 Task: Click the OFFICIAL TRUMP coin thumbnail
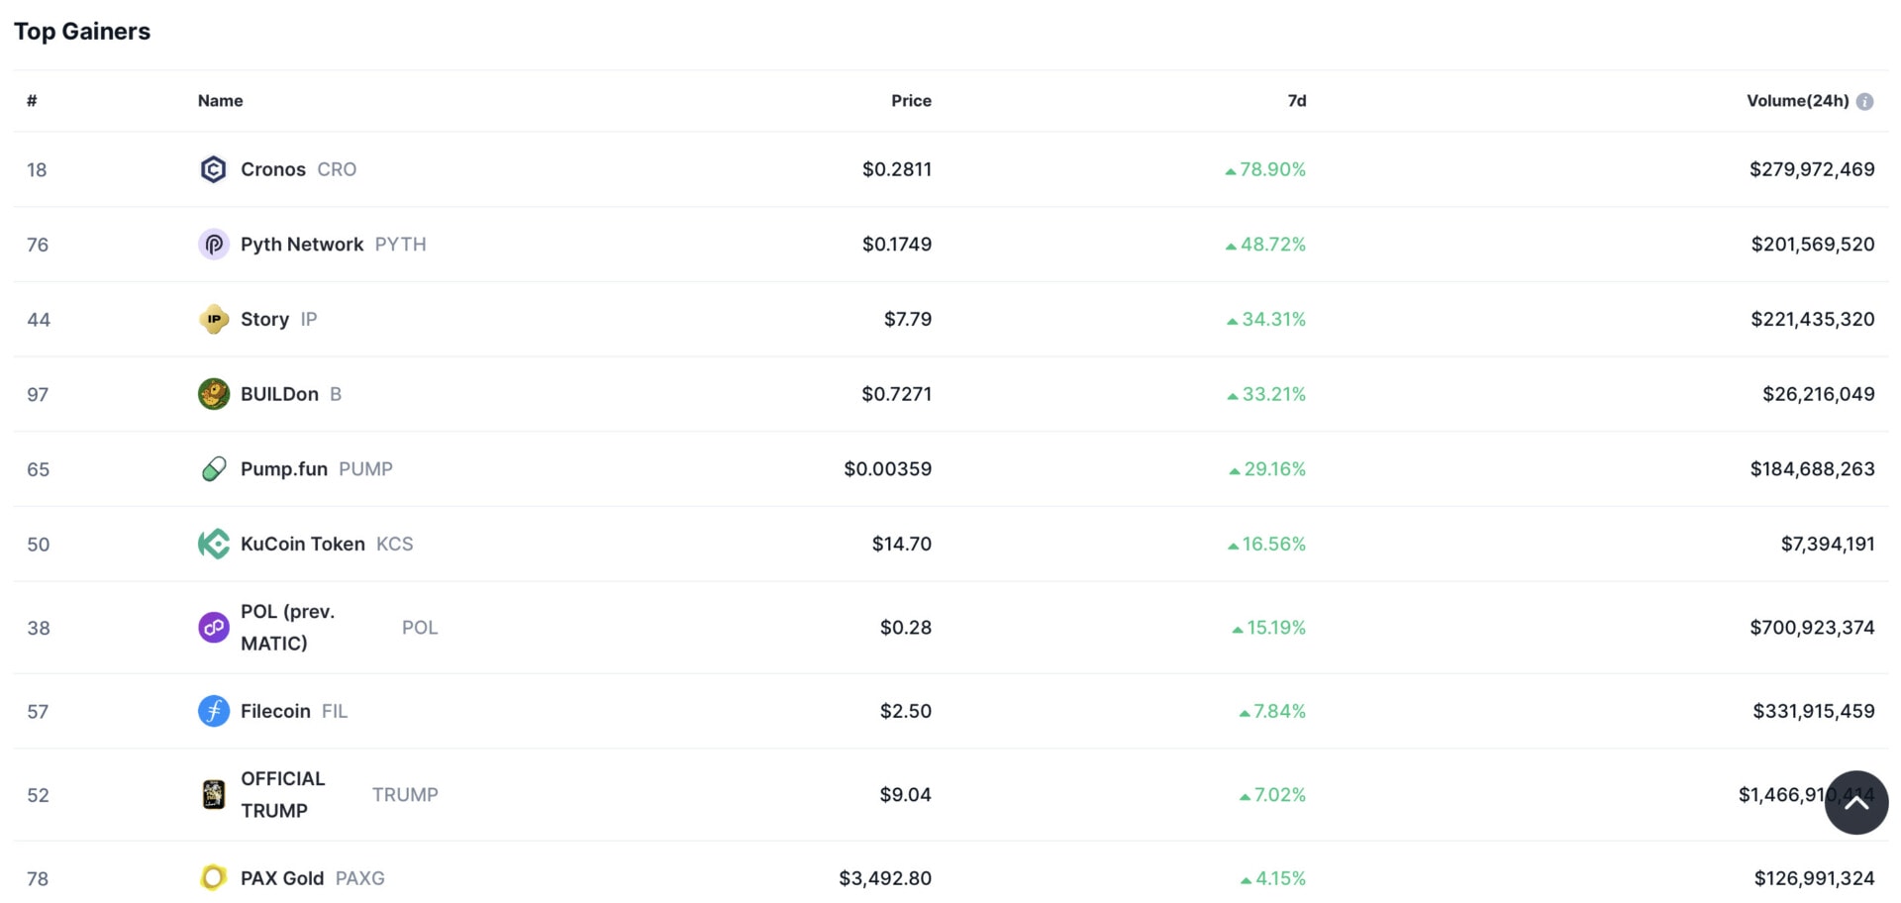(213, 794)
